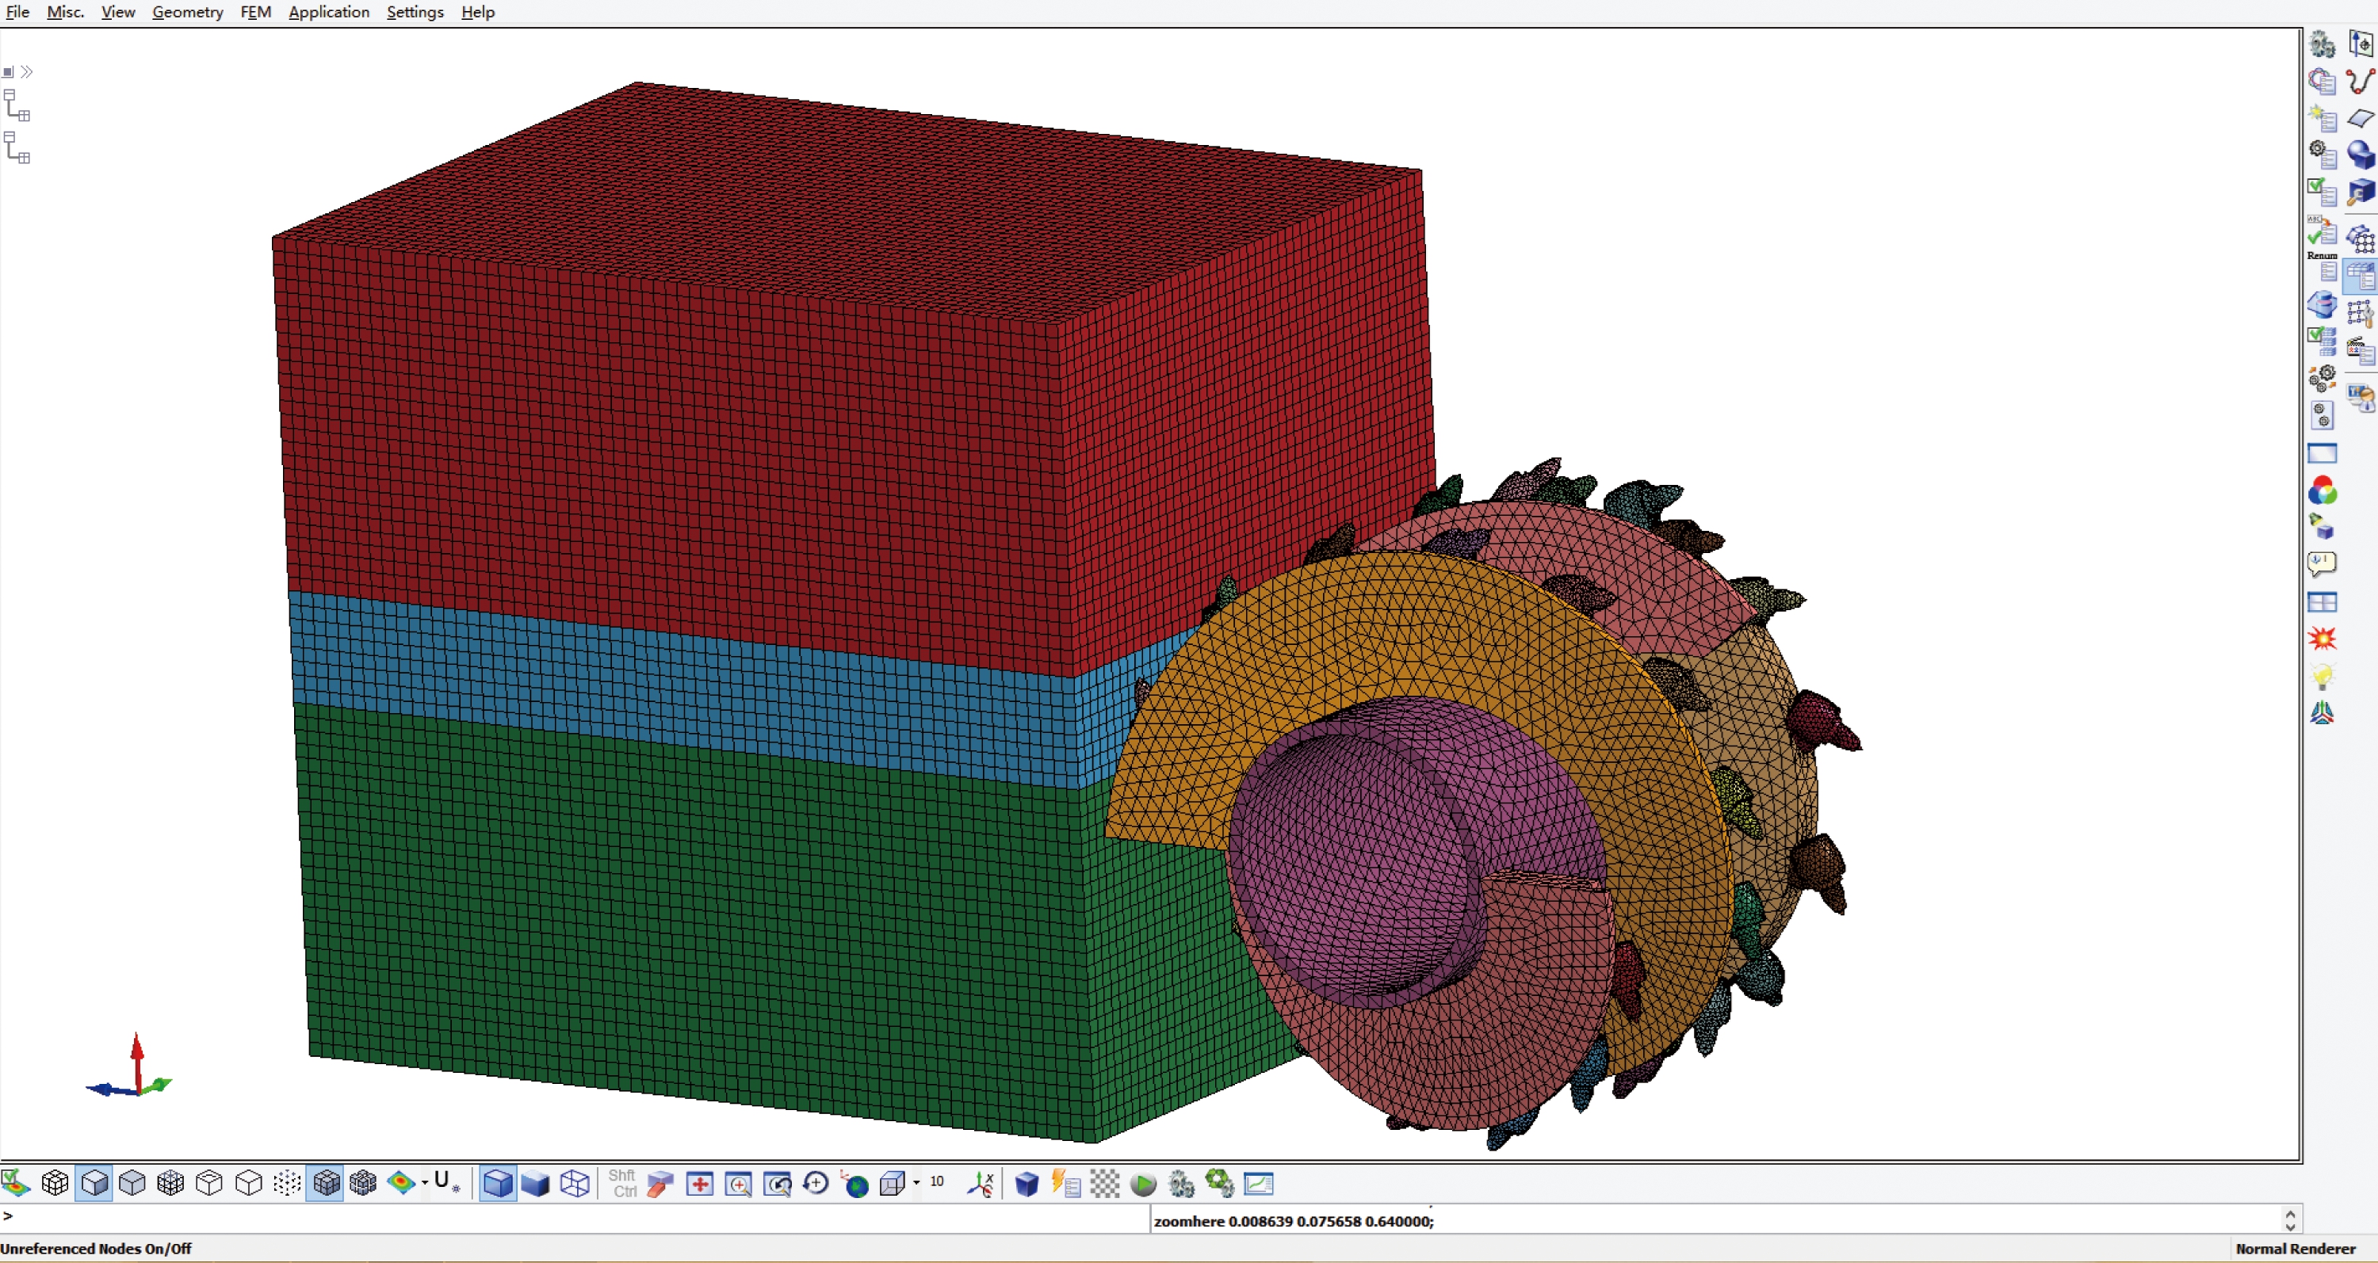
Task: Click the double-chevron panel expander at top left
Action: point(27,72)
